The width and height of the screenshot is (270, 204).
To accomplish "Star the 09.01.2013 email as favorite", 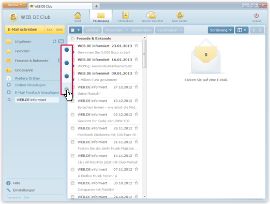I will [x=137, y=73].
